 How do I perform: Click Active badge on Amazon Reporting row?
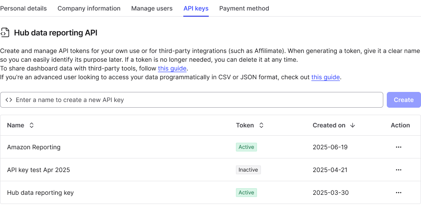(246, 147)
